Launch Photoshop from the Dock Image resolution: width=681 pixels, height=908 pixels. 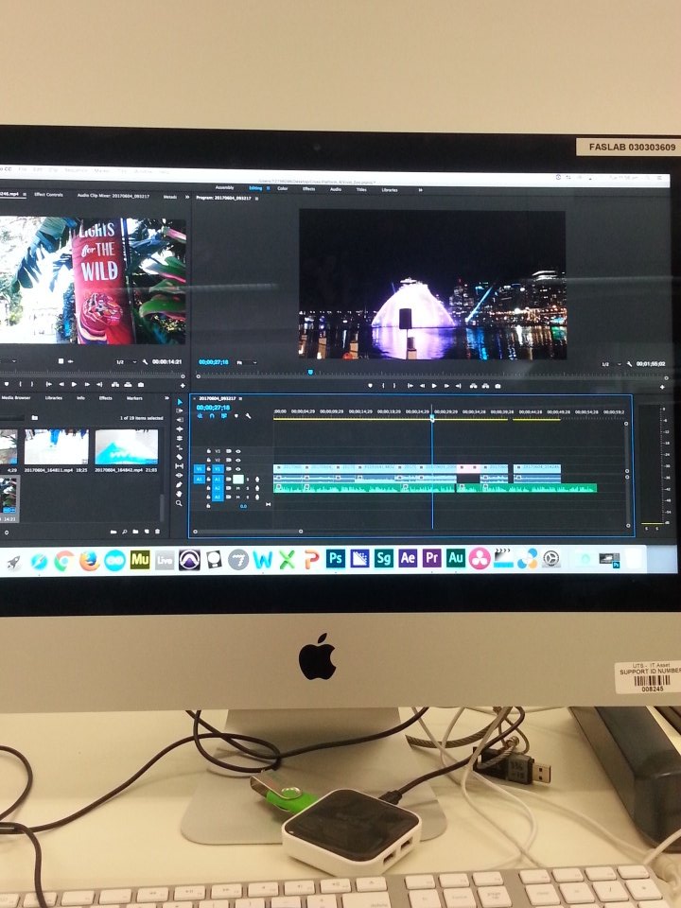point(335,558)
